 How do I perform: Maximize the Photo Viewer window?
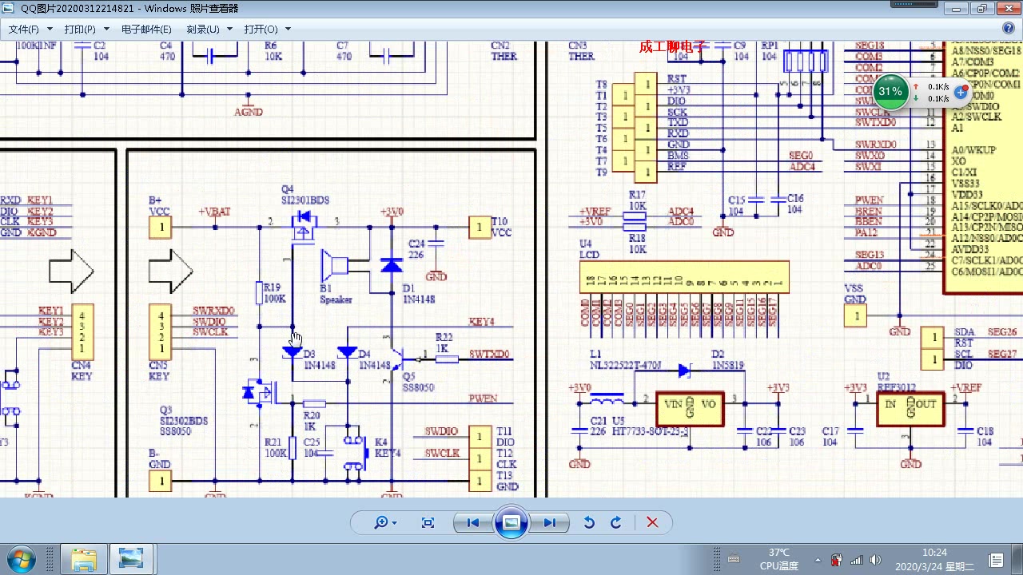coord(983,8)
